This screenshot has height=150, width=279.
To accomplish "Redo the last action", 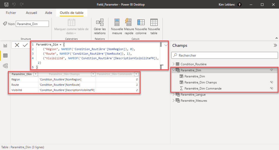I will 22,4.
